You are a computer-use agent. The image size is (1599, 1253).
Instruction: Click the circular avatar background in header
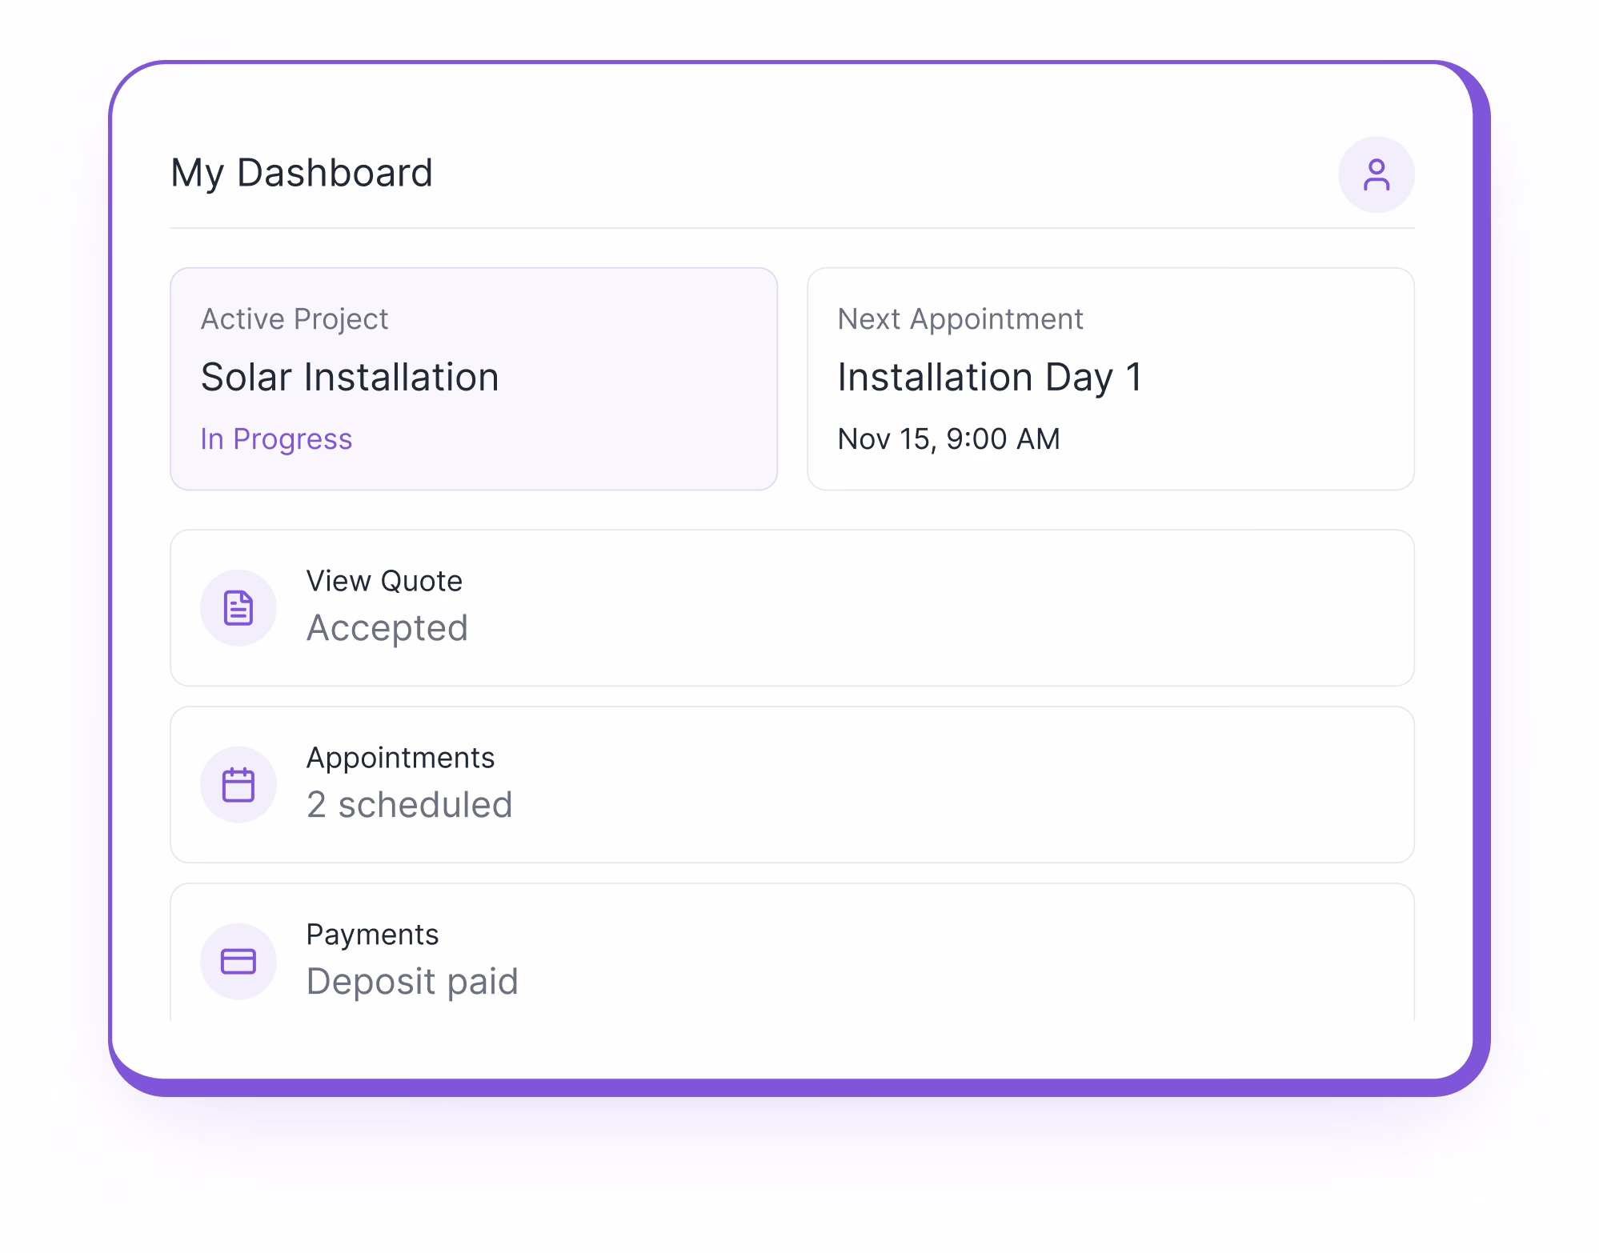[1377, 173]
